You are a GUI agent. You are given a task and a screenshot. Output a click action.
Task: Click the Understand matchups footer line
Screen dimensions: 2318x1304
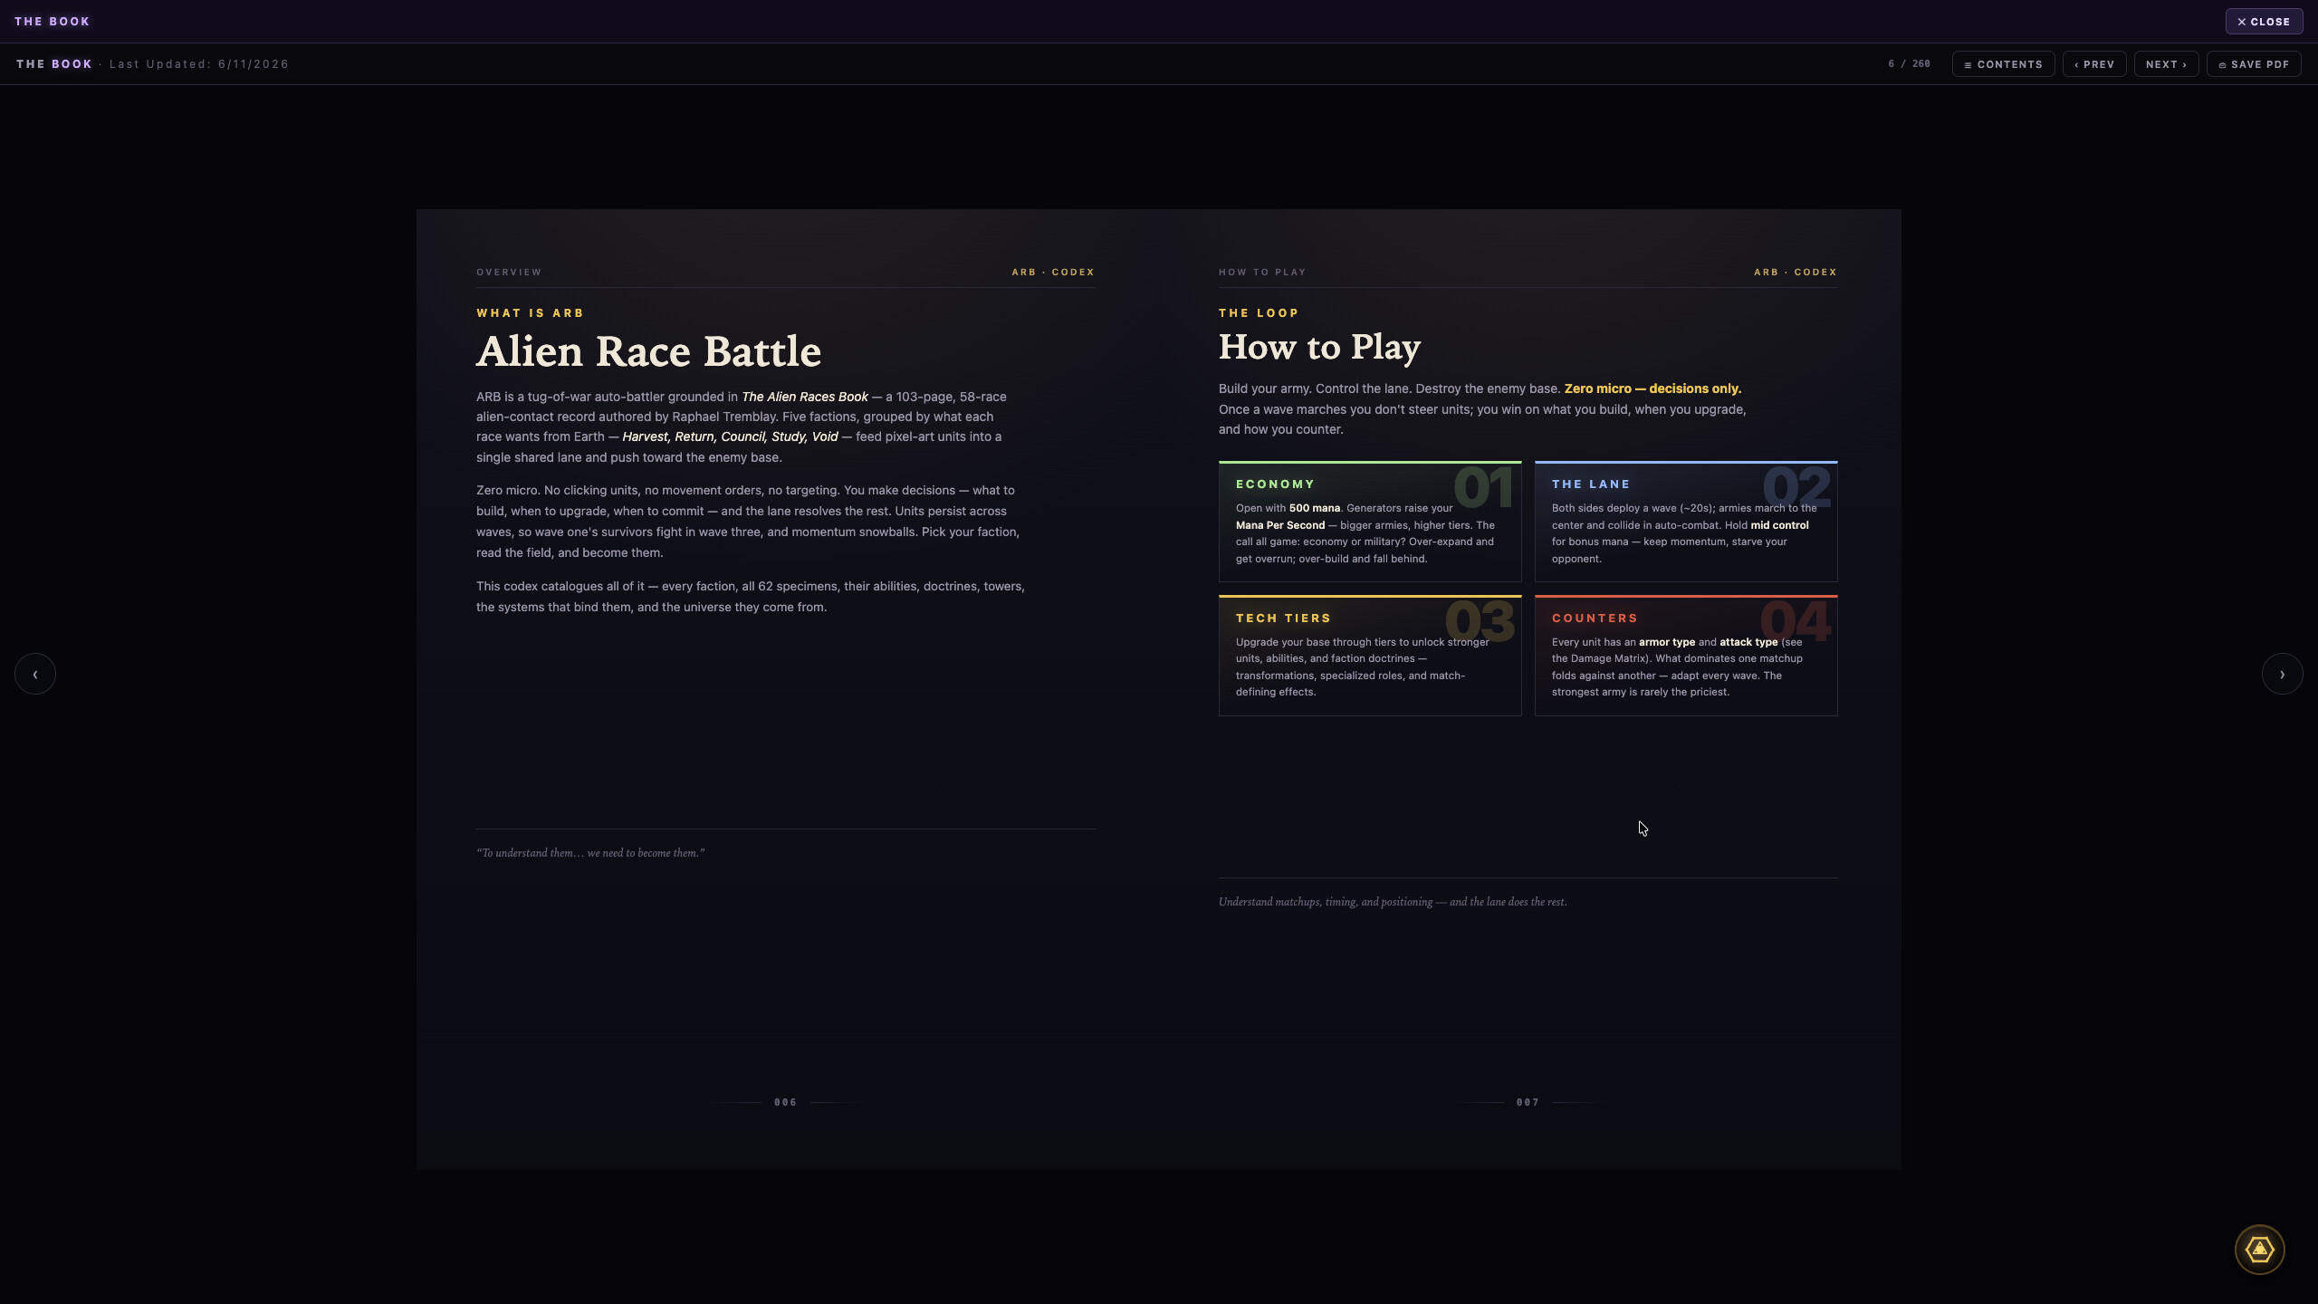click(x=1393, y=902)
